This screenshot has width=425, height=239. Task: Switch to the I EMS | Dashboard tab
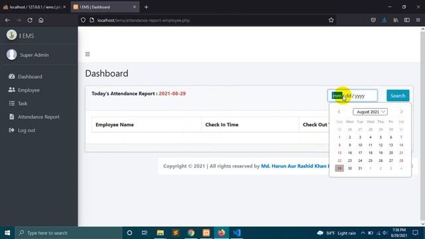pyautogui.click(x=105, y=7)
